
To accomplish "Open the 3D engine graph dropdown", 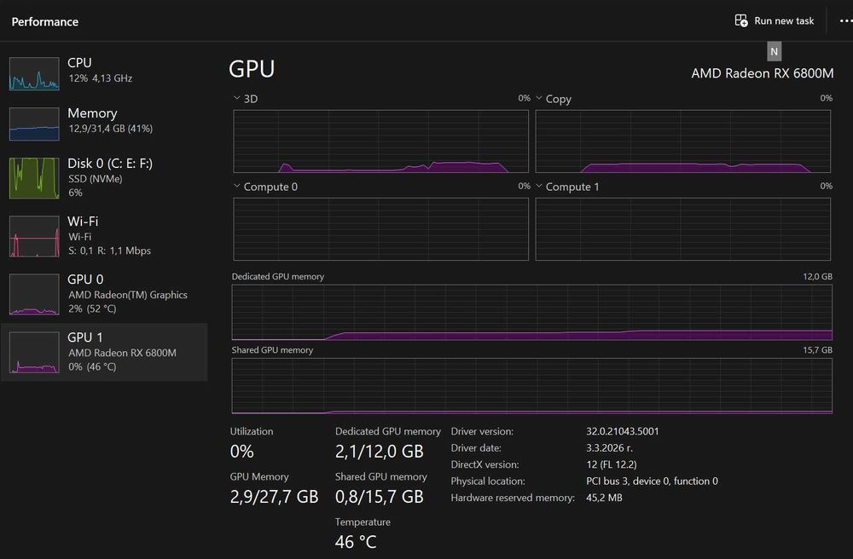I will click(x=236, y=98).
